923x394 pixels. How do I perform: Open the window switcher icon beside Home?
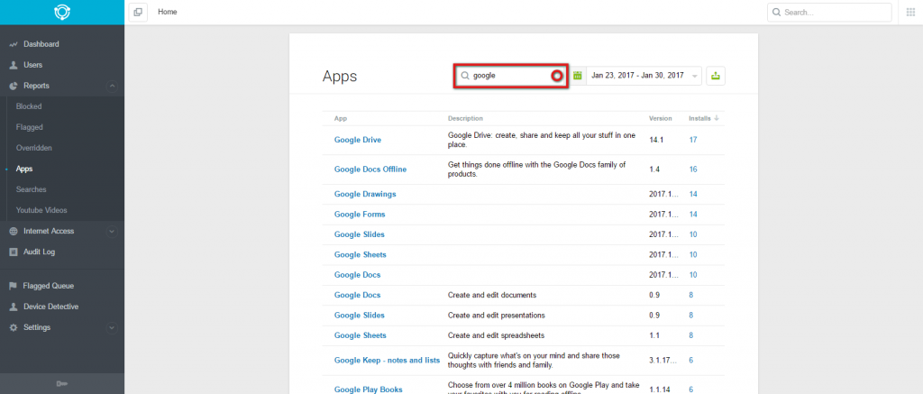pos(138,13)
